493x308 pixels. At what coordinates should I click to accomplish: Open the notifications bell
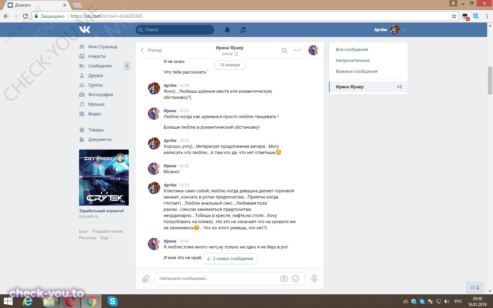tap(227, 30)
